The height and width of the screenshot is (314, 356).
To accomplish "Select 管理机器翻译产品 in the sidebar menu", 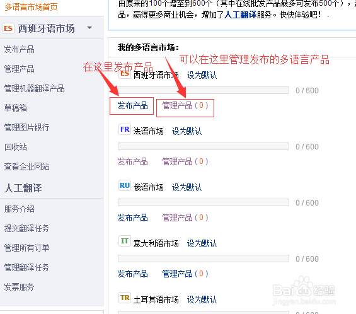I will pos(34,88).
